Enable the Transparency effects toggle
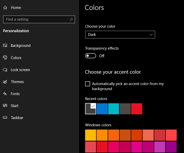Image resolution: width=184 pixels, height=153 pixels. click(91, 56)
